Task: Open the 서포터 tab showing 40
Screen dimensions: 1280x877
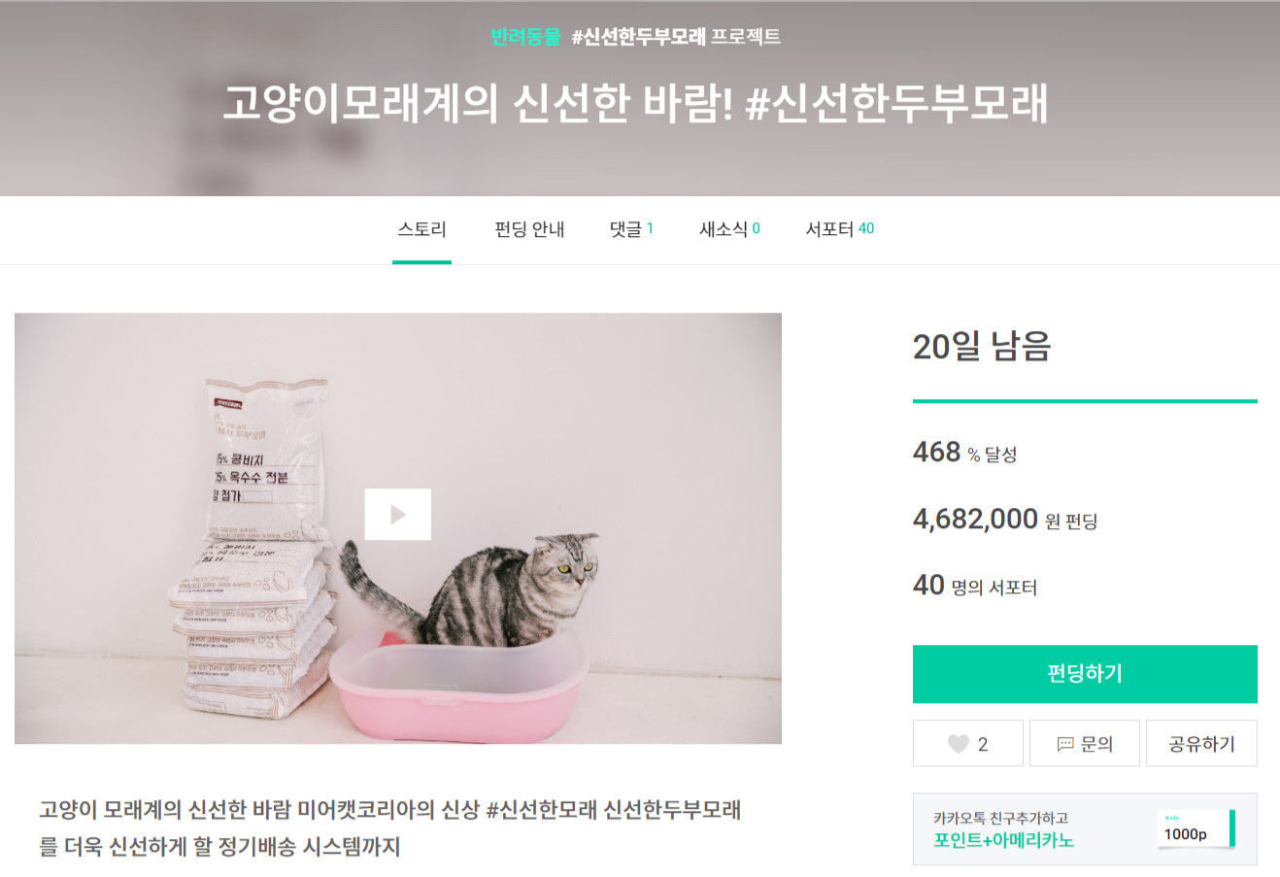Action: [x=839, y=230]
